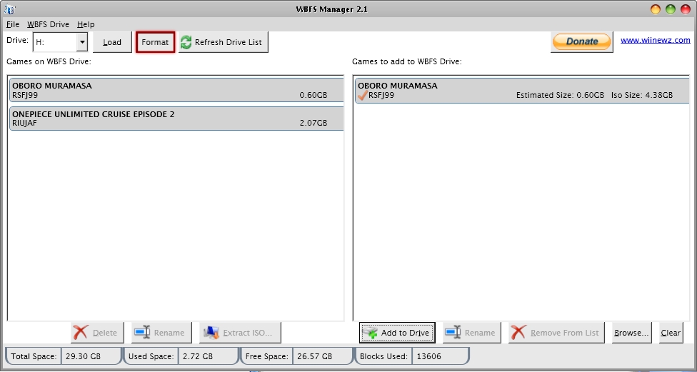Image resolution: width=697 pixels, height=372 pixels.
Task: Open the Help menu
Action: [x=86, y=24]
